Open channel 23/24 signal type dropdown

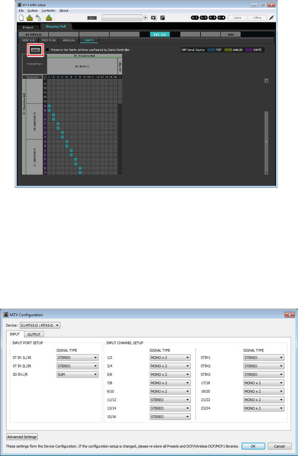[x=264, y=408]
